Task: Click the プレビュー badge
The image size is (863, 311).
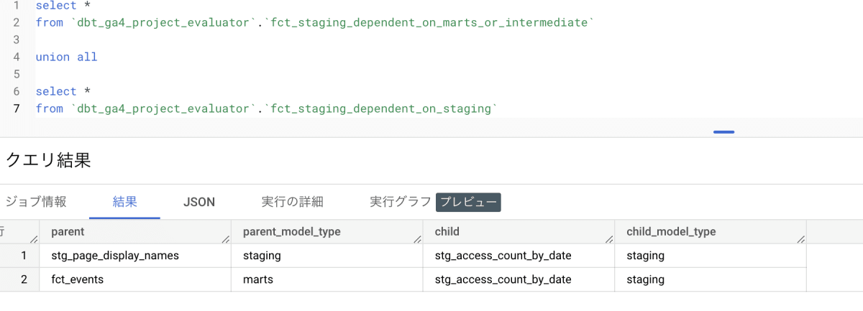Action: pyautogui.click(x=468, y=202)
